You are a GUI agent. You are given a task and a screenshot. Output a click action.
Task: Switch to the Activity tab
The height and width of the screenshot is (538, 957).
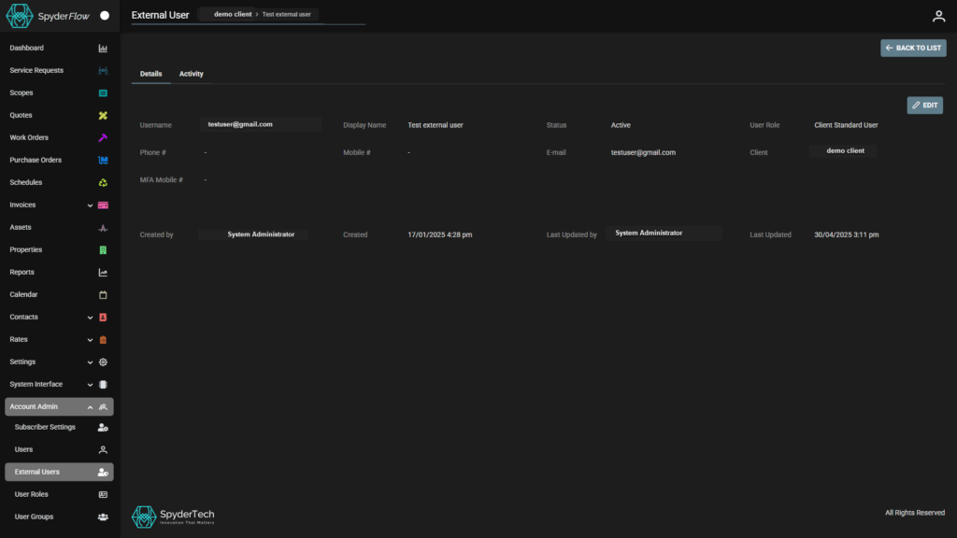click(191, 74)
